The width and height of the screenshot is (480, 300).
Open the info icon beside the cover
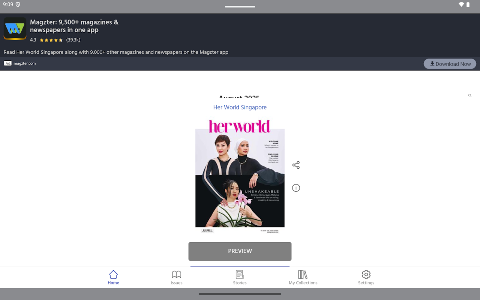click(x=296, y=188)
